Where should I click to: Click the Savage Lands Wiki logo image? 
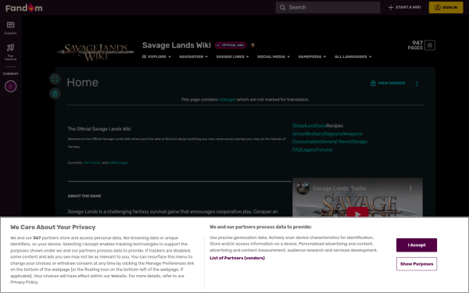coord(95,52)
